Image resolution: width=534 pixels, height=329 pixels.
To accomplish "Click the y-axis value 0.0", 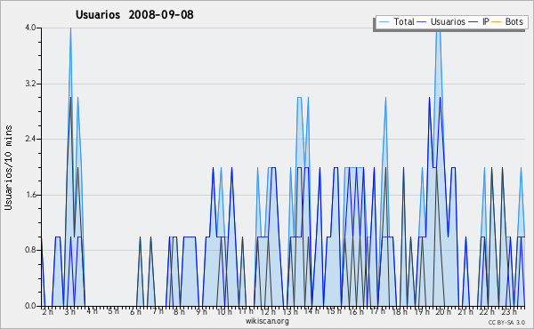I will coord(30,306).
